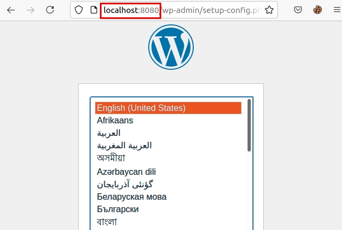This screenshot has height=230, width=342.
Task: Select বাংলা language option
Action: pyautogui.click(x=168, y=222)
